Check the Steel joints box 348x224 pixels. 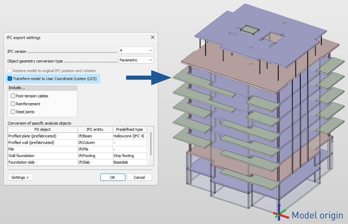coord(13,111)
